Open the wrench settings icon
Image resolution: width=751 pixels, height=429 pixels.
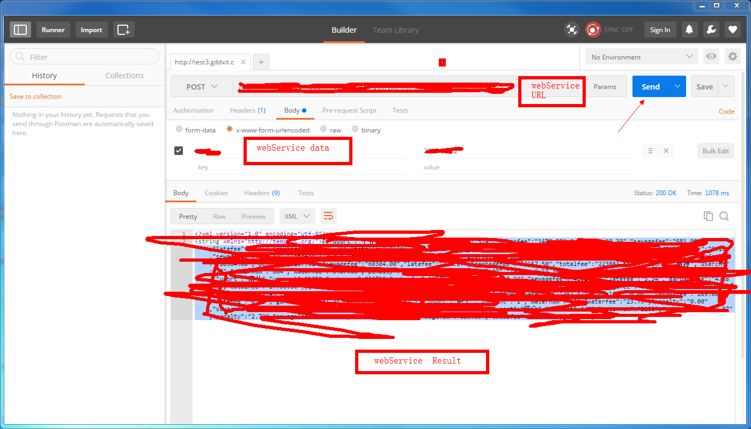pyautogui.click(x=711, y=29)
